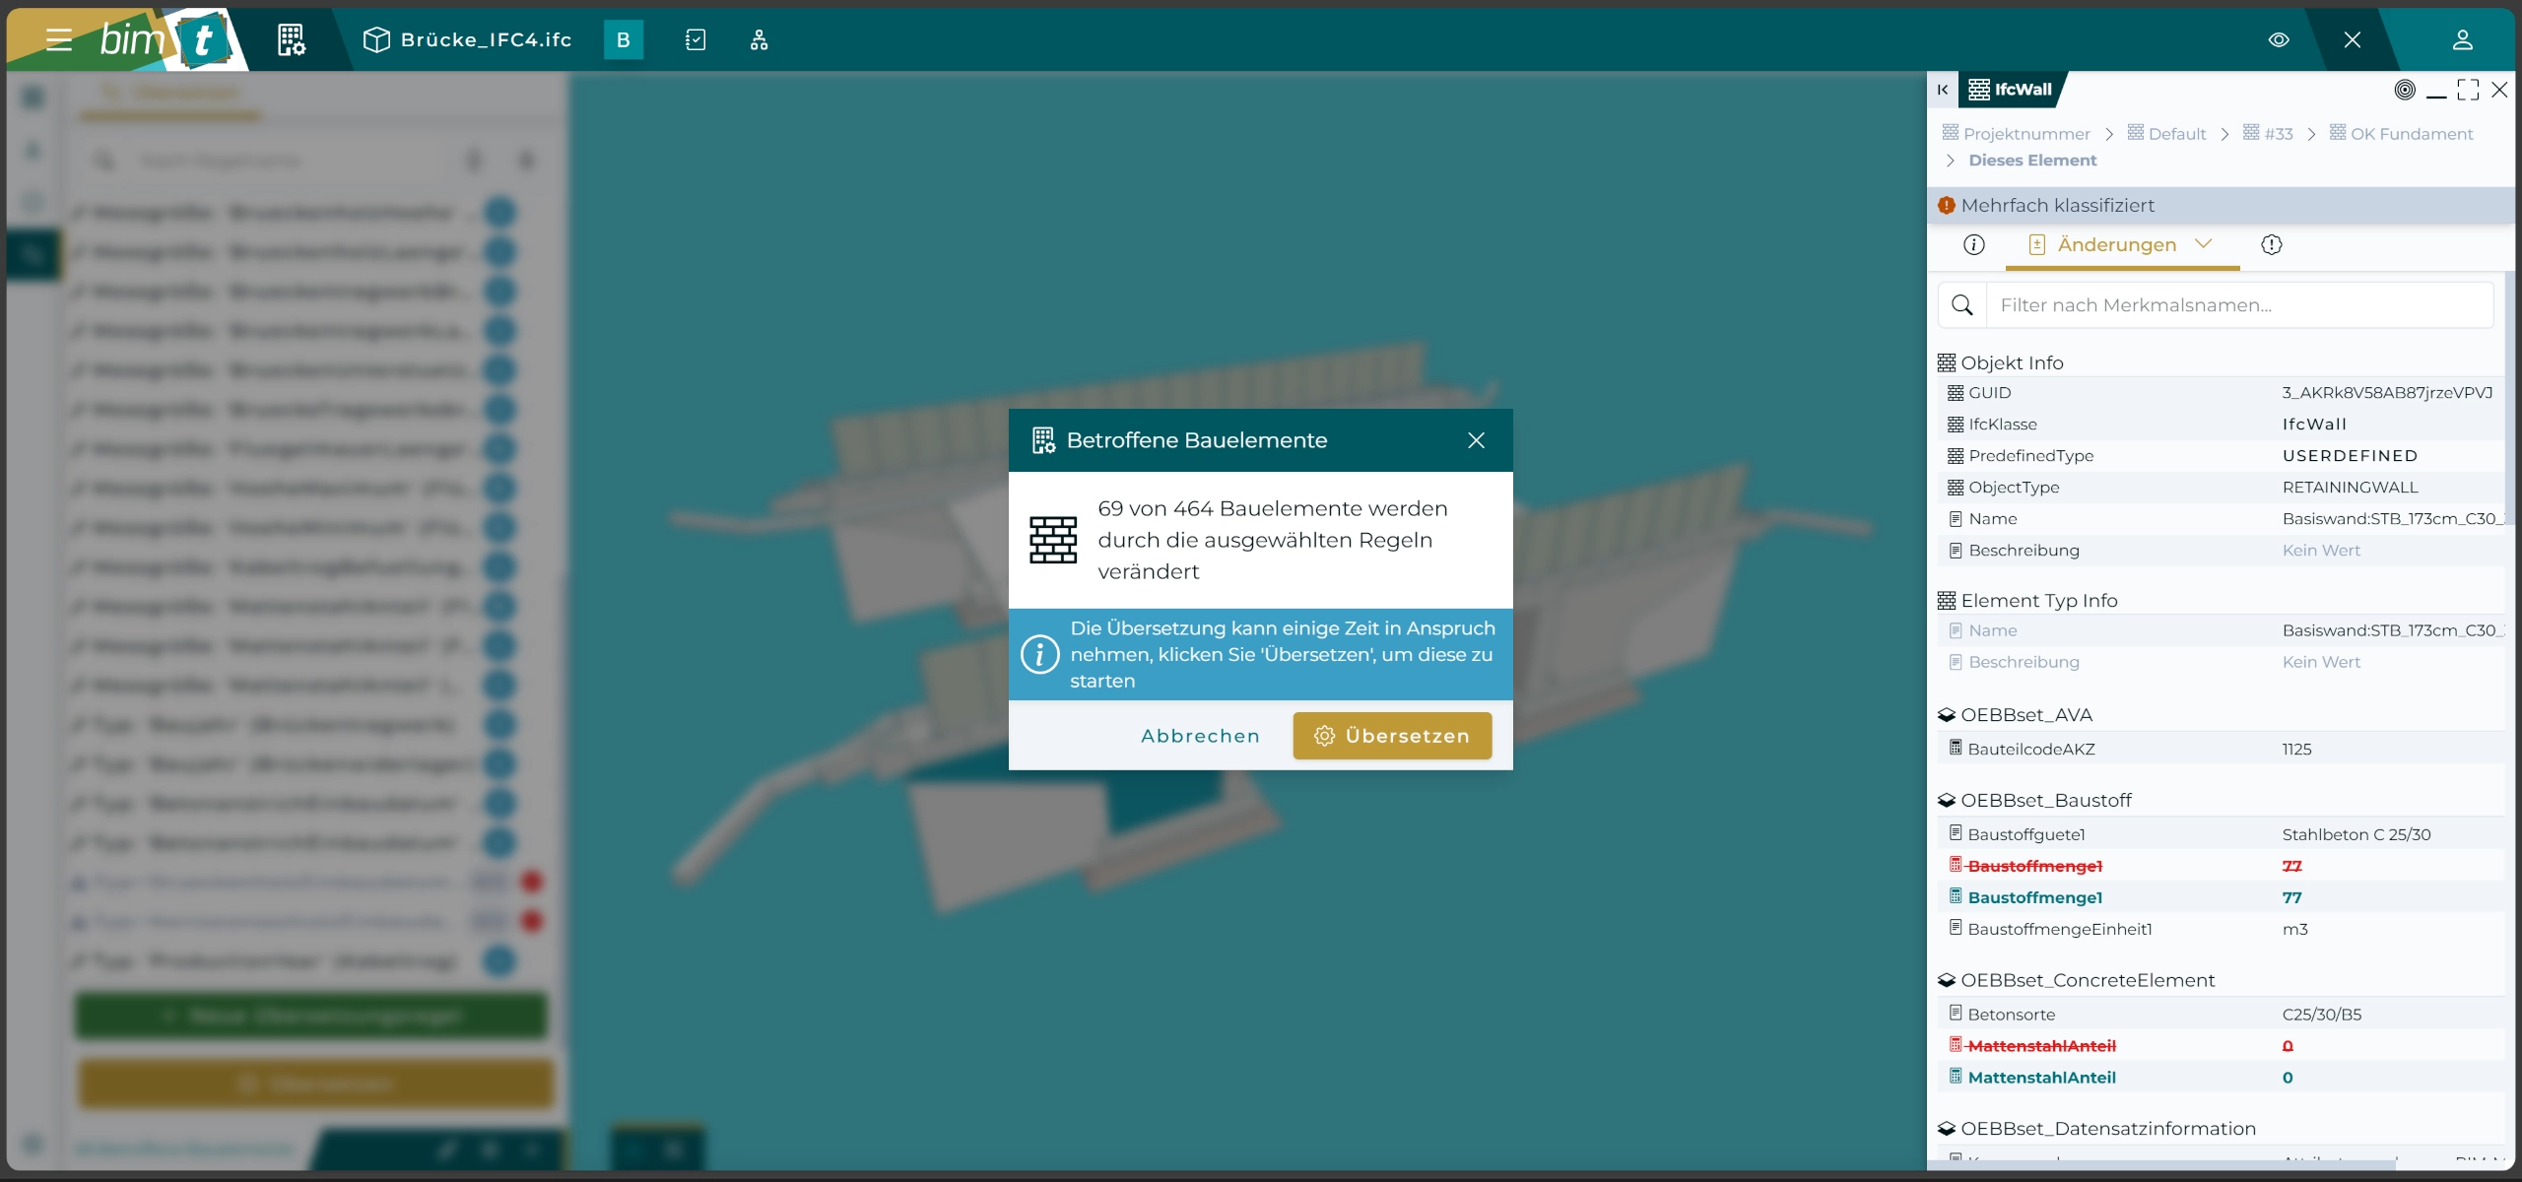Toggle the blue B button in header
Screen dimensions: 2522x1182
click(623, 39)
